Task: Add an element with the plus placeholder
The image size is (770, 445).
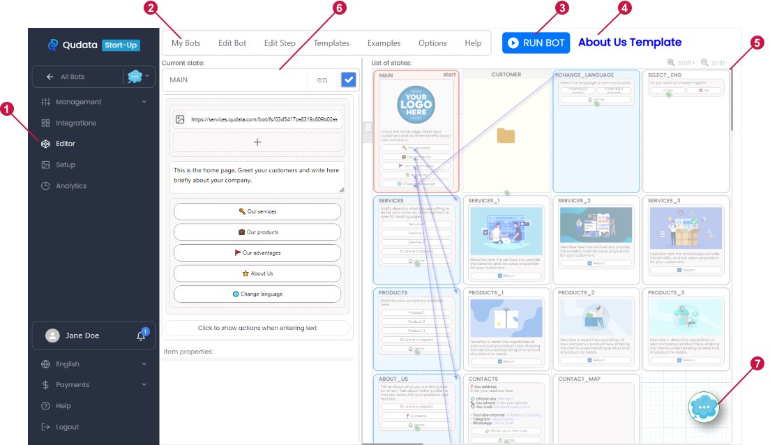Action: pyautogui.click(x=257, y=142)
